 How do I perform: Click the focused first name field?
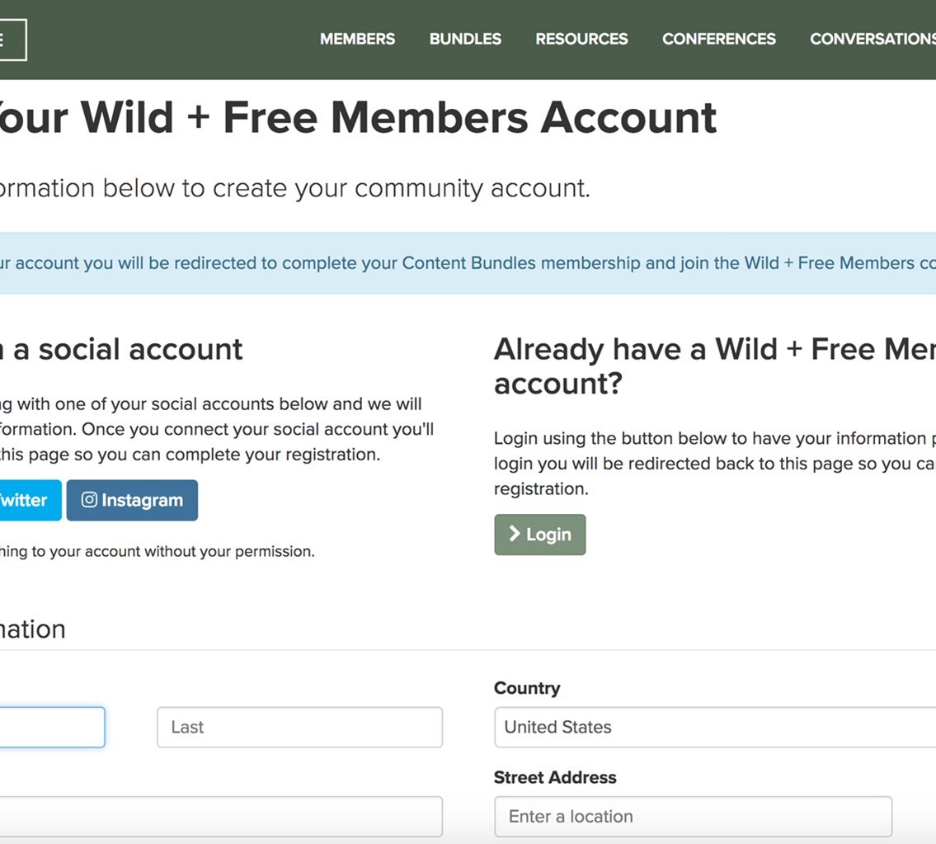(x=49, y=727)
